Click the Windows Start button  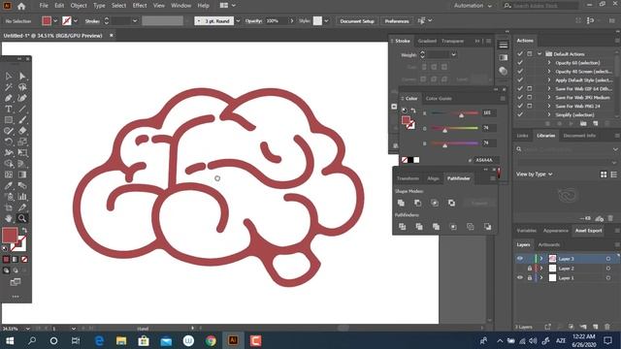10,340
